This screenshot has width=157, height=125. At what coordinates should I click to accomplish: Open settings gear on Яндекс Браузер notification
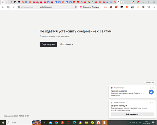coord(150,102)
